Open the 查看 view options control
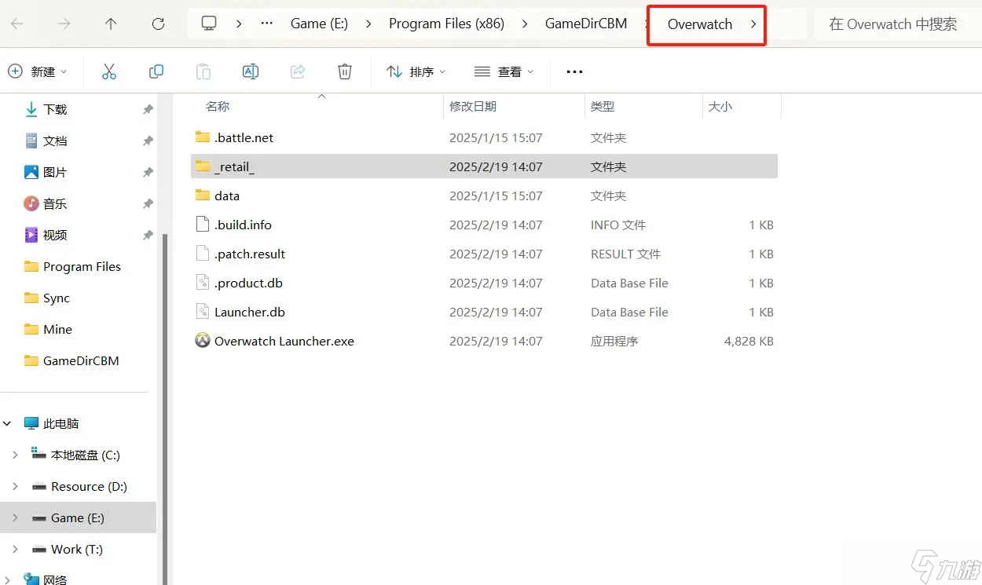This screenshot has width=982, height=585. [x=504, y=71]
